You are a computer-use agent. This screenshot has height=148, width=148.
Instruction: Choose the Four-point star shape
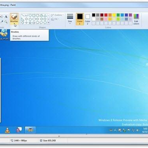26,23
